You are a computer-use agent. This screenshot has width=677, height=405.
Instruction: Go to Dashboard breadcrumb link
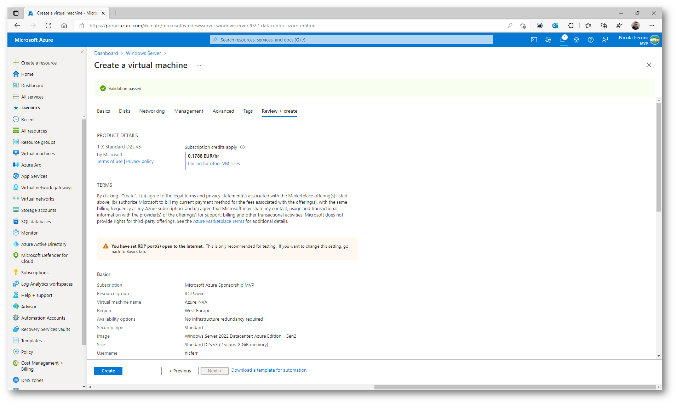(106, 53)
